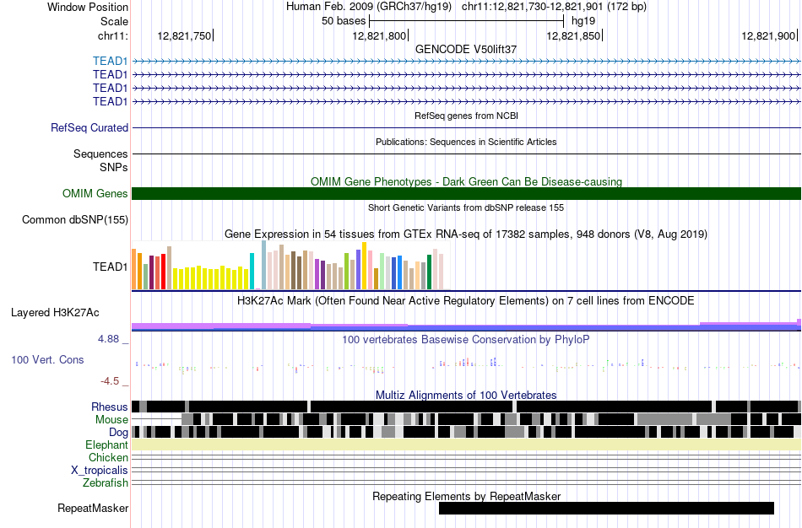Screen dimensions: 802x528
Task: Open the Short Genetic Variants from dbSNP release 155 title
Action: (x=466, y=207)
